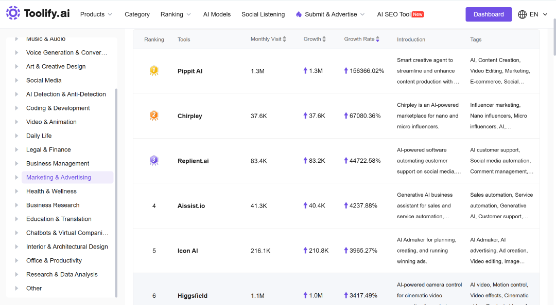The height and width of the screenshot is (305, 556).
Task: Click the Introduction column header
Action: coord(411,39)
